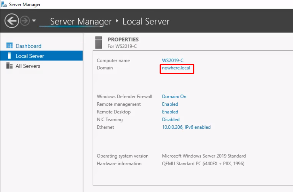Viewport: 293px width, 192px height.
Task: Click the 'For WS2019-C' subtitle
Action: (x=122, y=46)
